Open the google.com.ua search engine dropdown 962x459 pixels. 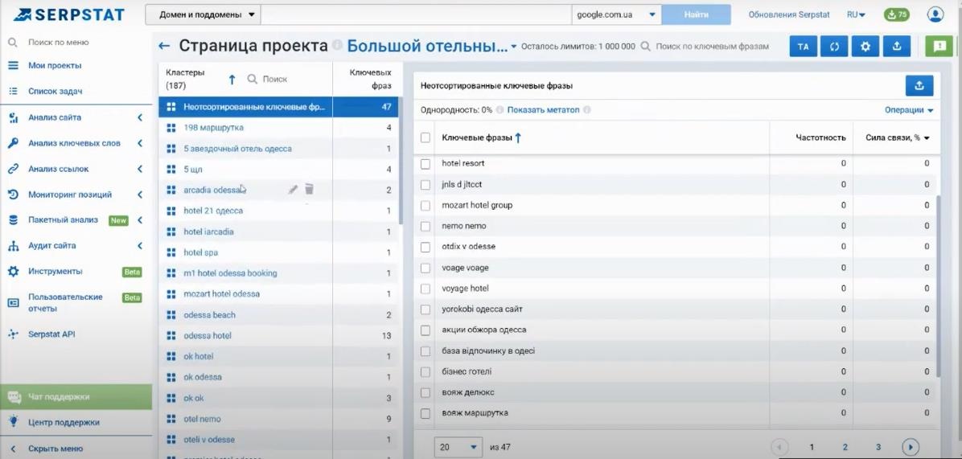pyautogui.click(x=617, y=14)
